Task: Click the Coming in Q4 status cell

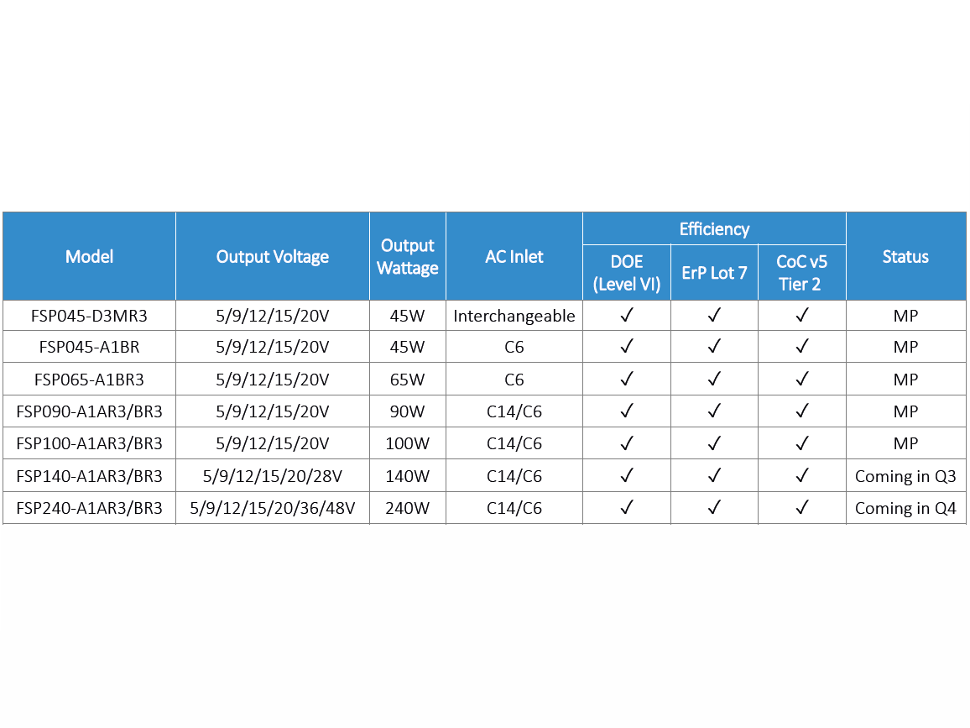Action: pyautogui.click(x=905, y=508)
